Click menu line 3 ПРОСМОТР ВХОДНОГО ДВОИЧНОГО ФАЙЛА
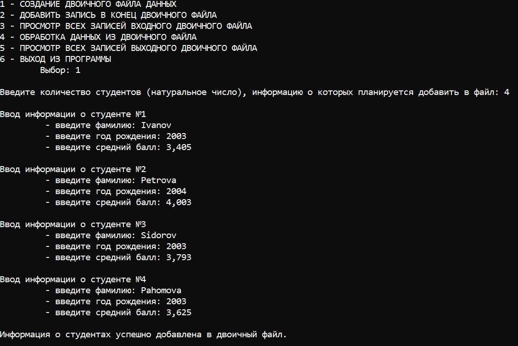Viewport: 518px width, 346px height. click(126, 26)
